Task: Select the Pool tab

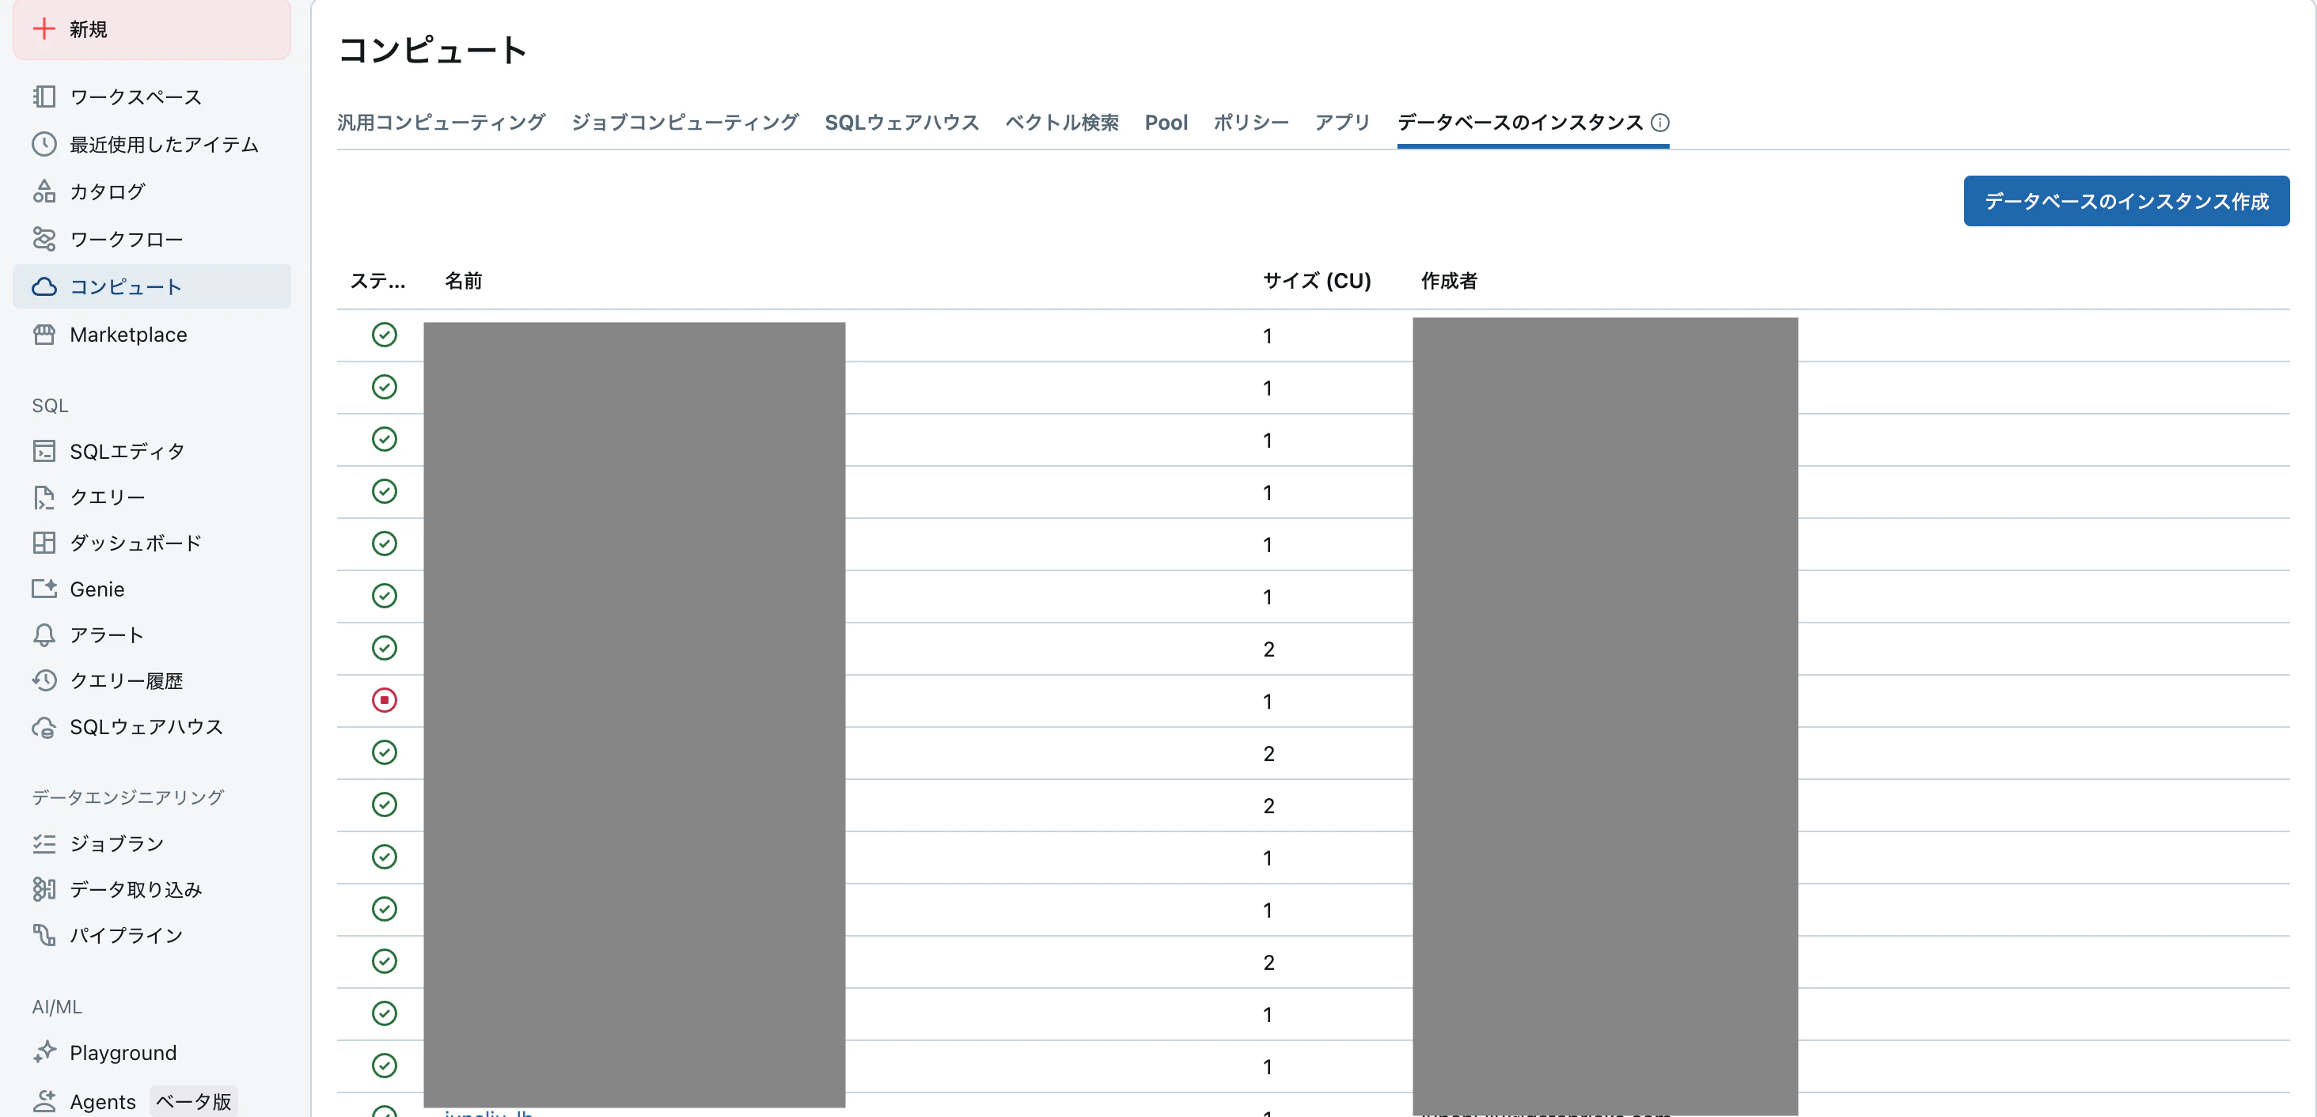Action: tap(1166, 123)
